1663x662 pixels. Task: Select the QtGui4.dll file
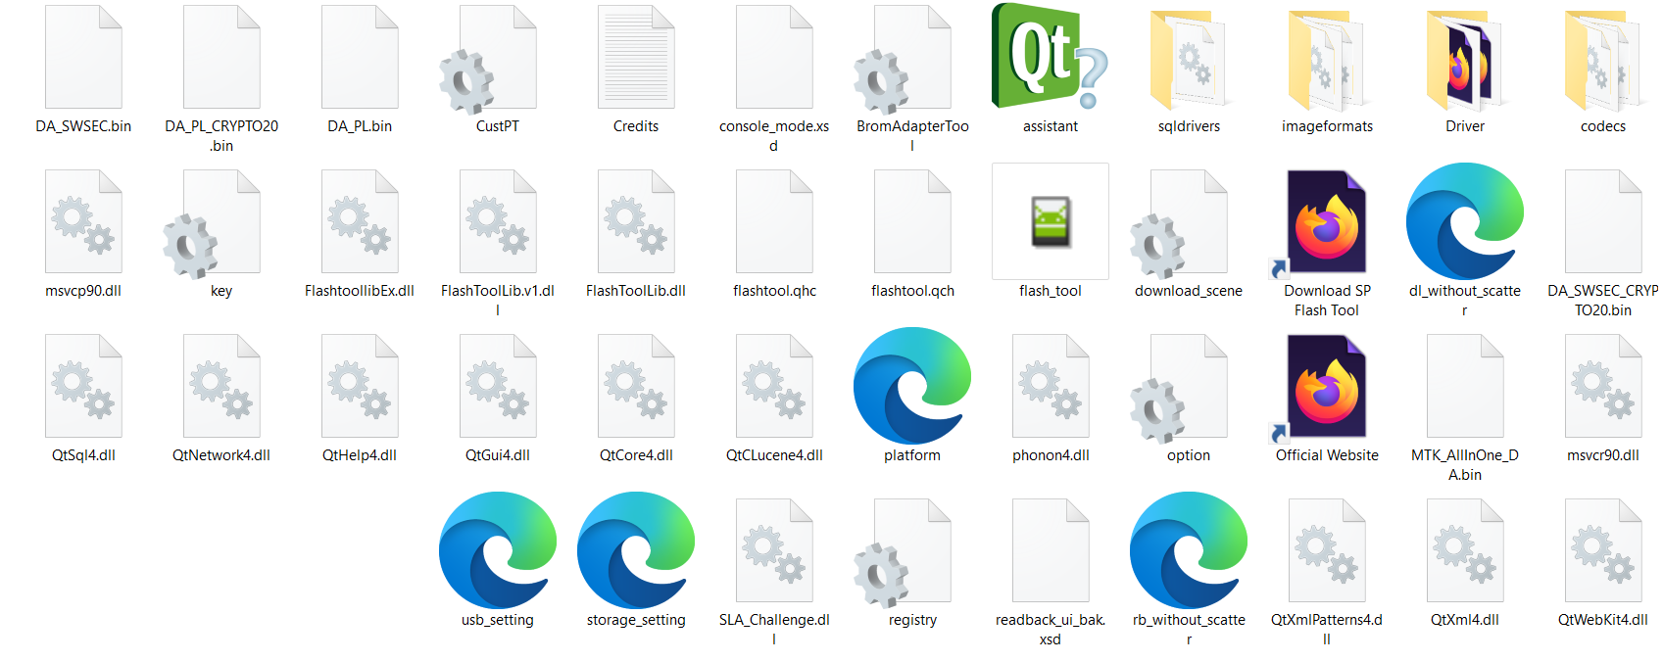[498, 386]
